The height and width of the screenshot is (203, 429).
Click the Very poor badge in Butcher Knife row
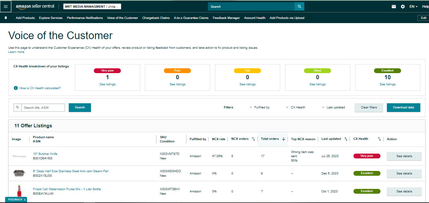coord(367,156)
